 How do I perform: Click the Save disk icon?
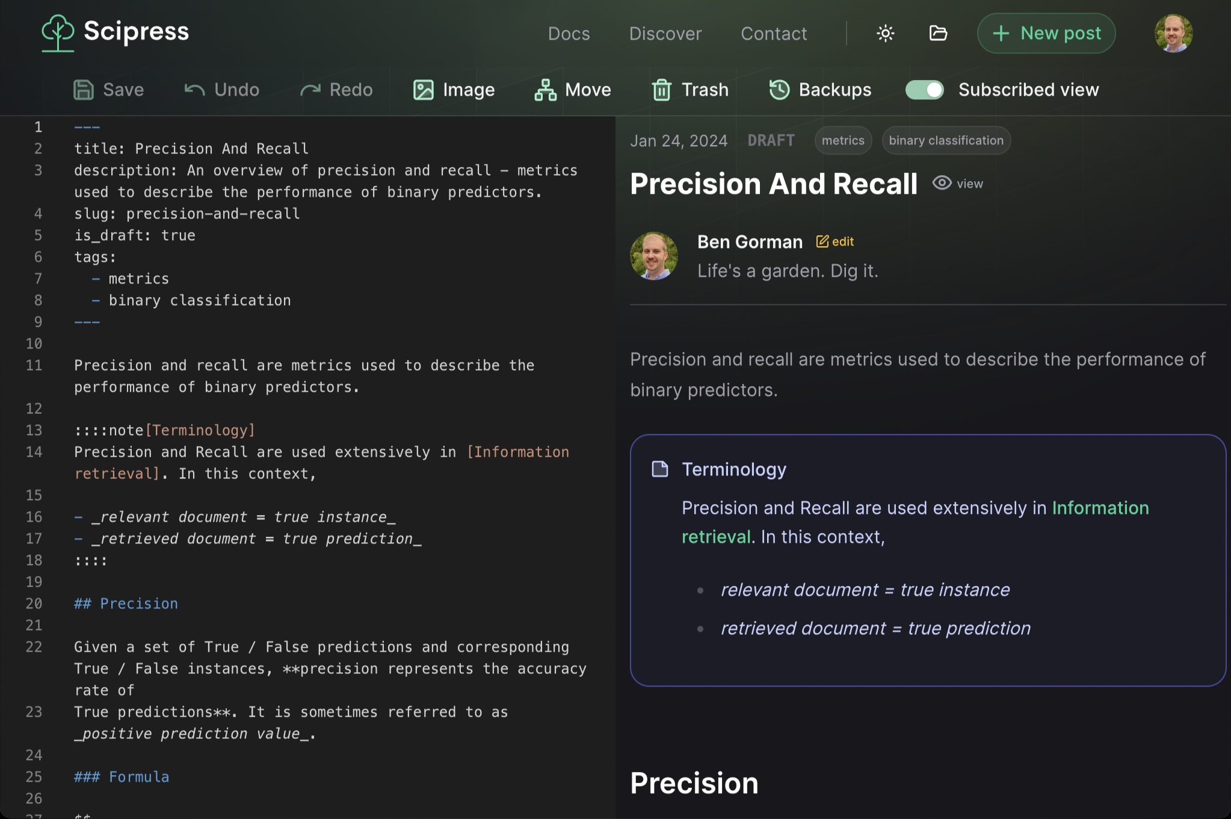click(84, 90)
